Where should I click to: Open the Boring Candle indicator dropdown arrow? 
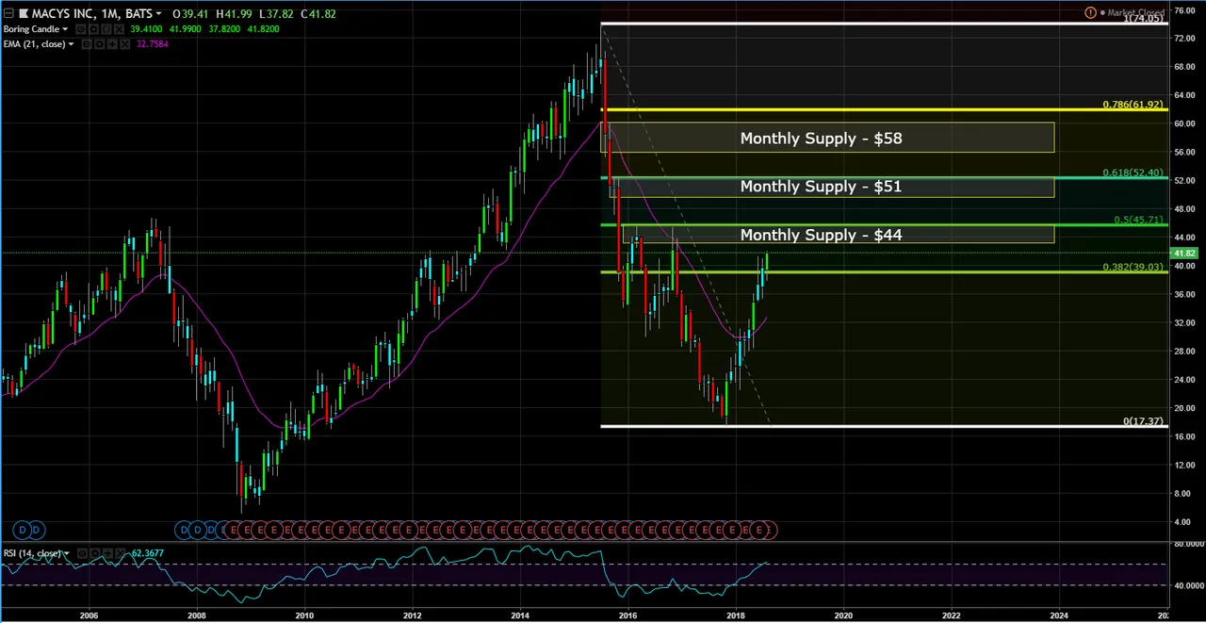point(65,29)
